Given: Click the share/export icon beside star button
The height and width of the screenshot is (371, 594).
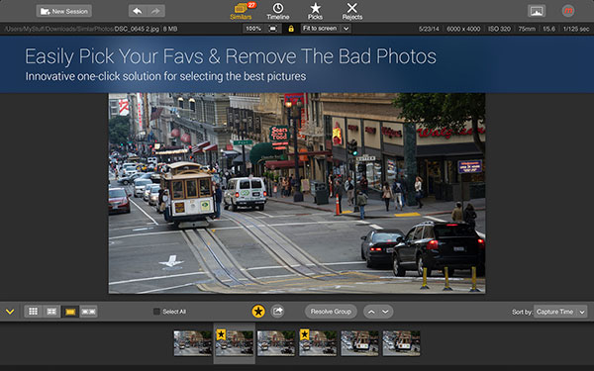Looking at the screenshot, I should click(277, 312).
